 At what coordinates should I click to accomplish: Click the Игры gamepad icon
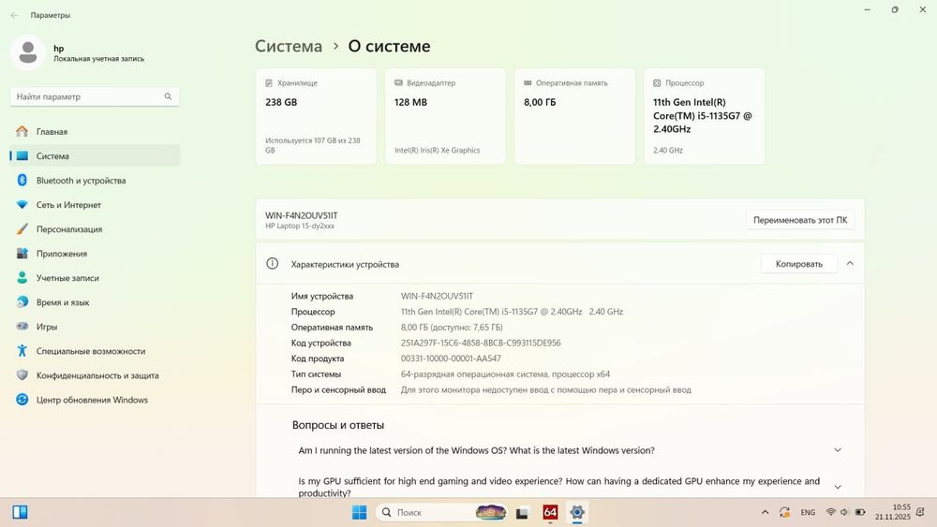(x=22, y=327)
